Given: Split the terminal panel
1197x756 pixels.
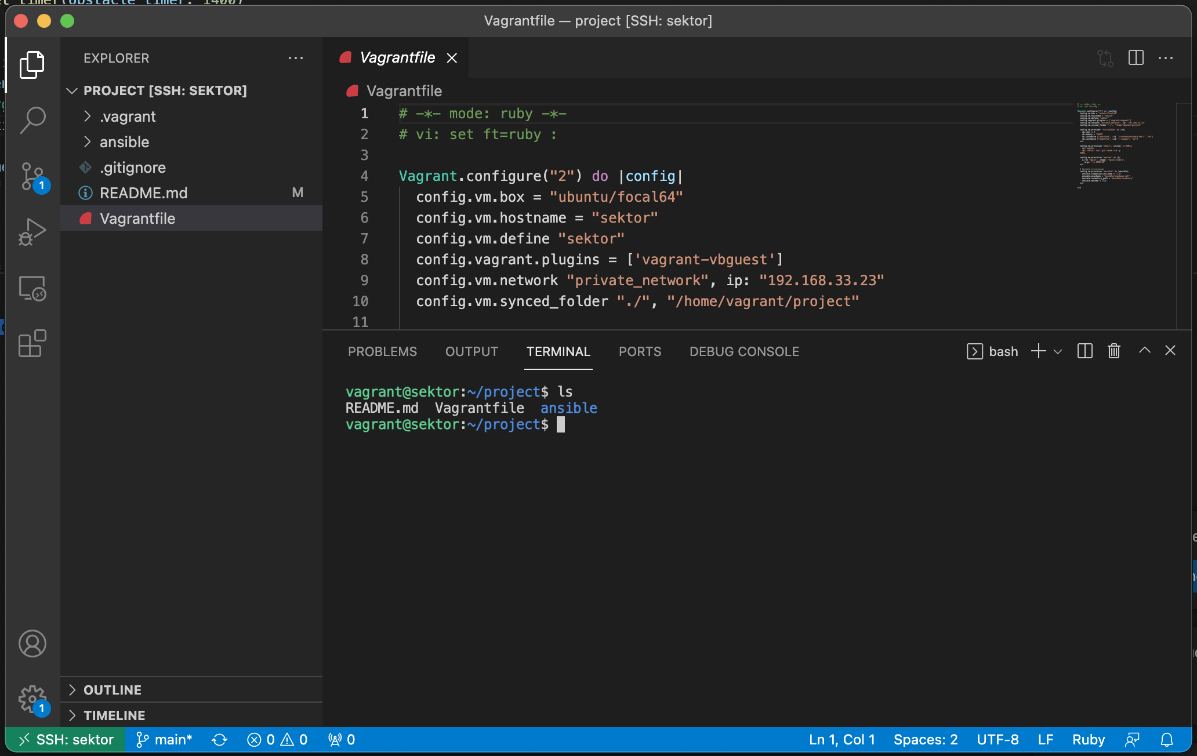Looking at the screenshot, I should [x=1084, y=351].
